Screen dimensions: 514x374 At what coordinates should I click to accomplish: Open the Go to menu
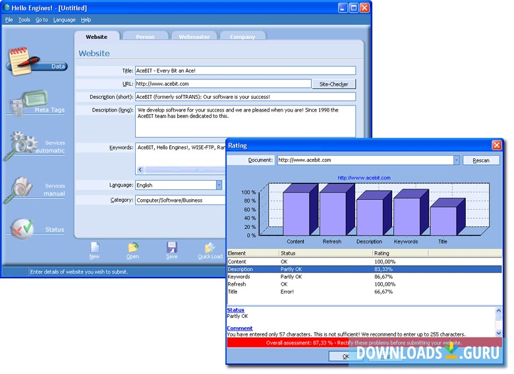coord(42,20)
